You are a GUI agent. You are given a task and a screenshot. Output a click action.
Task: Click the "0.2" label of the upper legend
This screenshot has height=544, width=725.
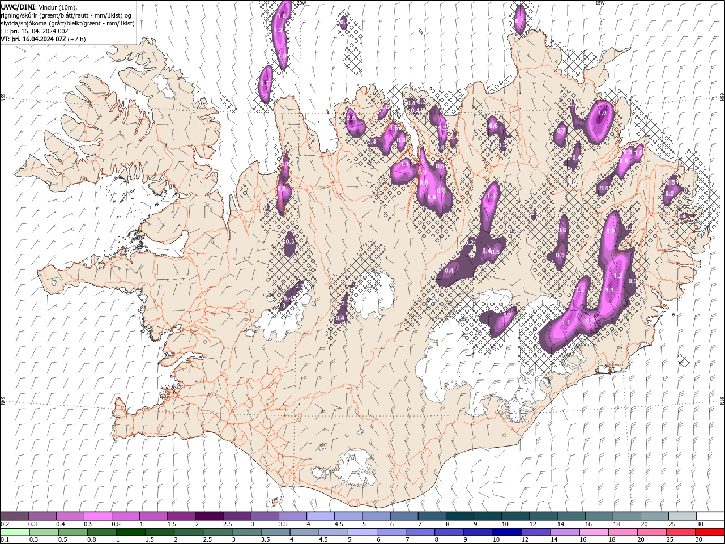[5, 524]
